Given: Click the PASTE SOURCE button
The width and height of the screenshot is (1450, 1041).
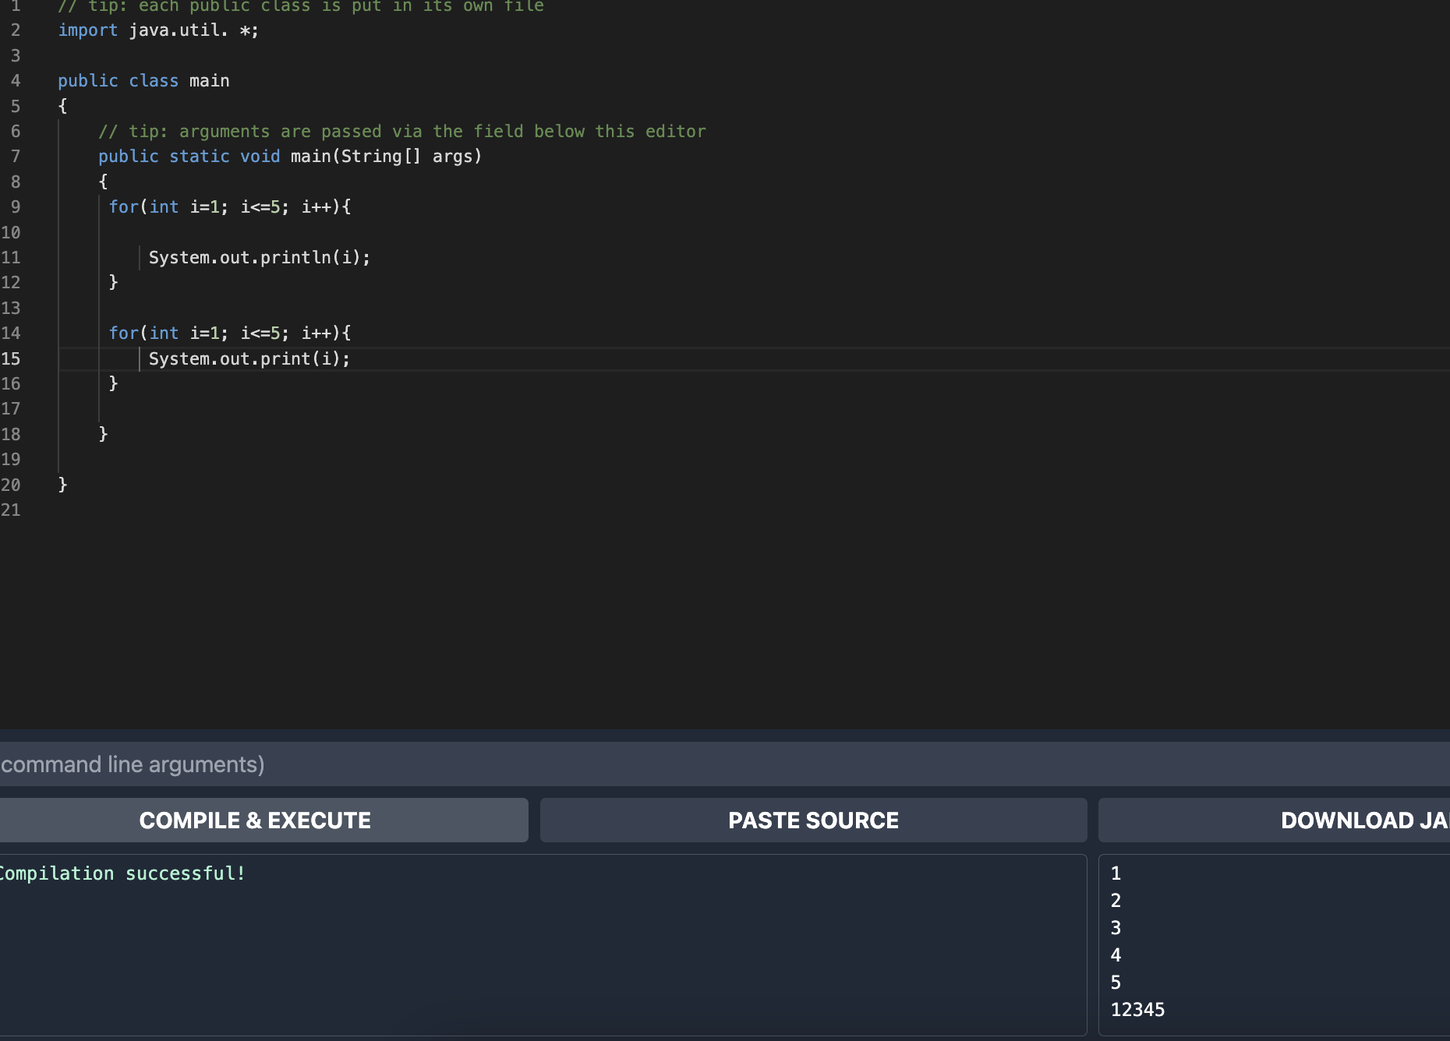Looking at the screenshot, I should pos(813,820).
